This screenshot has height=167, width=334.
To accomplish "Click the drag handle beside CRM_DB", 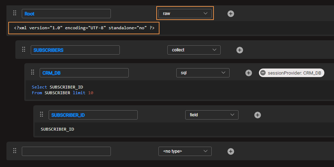I will click(33, 72).
